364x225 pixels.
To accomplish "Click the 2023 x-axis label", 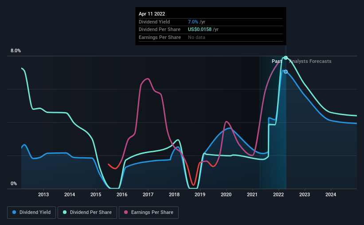I will click(305, 194).
